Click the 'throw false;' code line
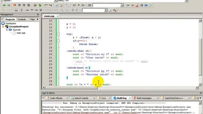The image size is (203, 114). [x=88, y=44]
